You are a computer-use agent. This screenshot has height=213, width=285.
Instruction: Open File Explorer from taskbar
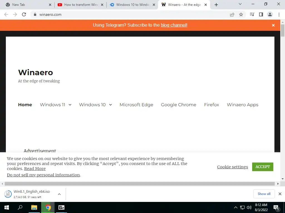tap(34, 207)
